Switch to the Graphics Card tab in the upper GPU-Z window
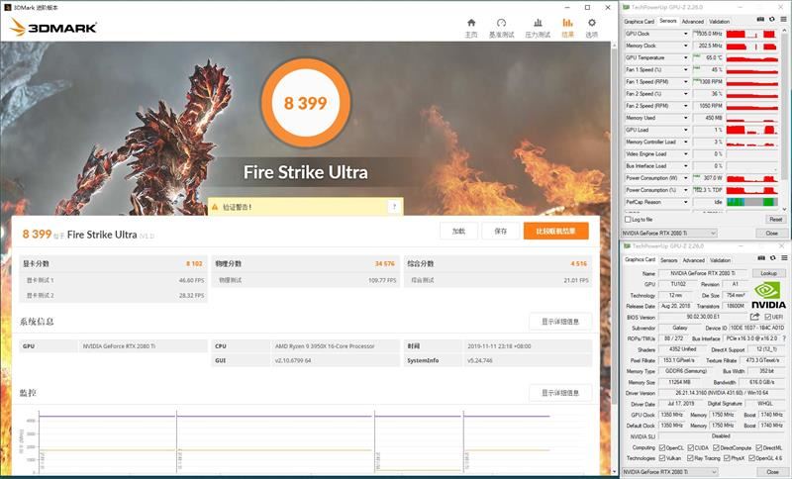 [639, 21]
